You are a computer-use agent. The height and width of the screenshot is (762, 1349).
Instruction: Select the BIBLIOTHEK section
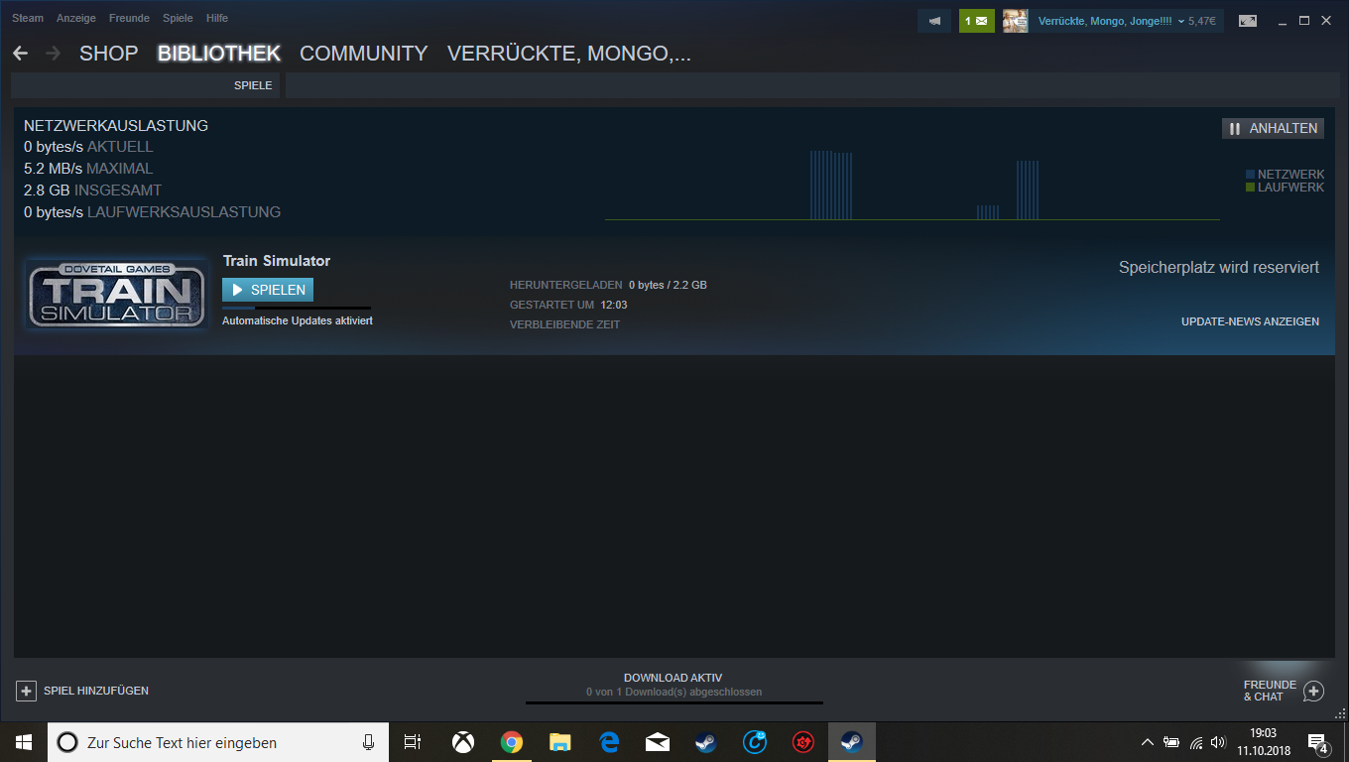coord(219,54)
